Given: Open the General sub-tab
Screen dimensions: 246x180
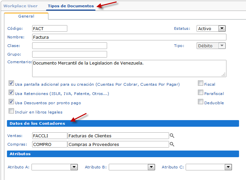Looking at the screenshot, I should coord(26,16).
